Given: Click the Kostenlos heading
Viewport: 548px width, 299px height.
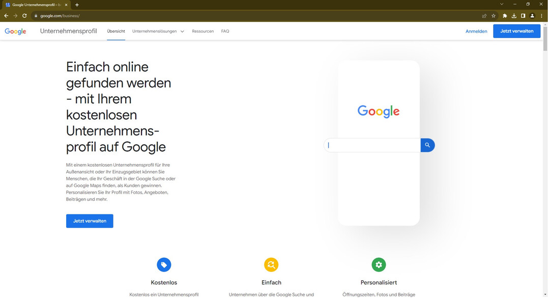Looking at the screenshot, I should pos(164,283).
